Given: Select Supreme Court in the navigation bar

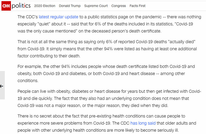Looking at the screenshot, I should (96, 6).
